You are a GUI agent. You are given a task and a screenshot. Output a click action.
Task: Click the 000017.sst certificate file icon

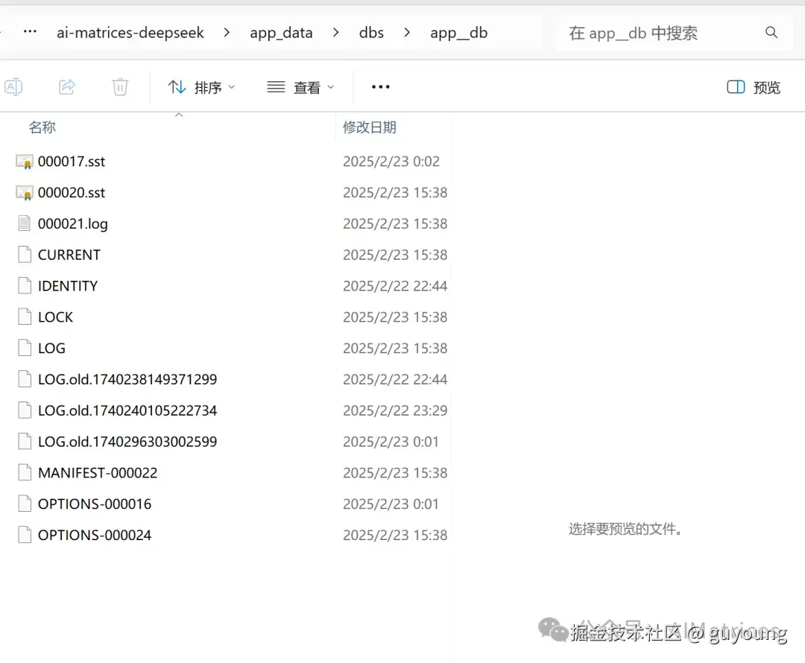click(23, 161)
